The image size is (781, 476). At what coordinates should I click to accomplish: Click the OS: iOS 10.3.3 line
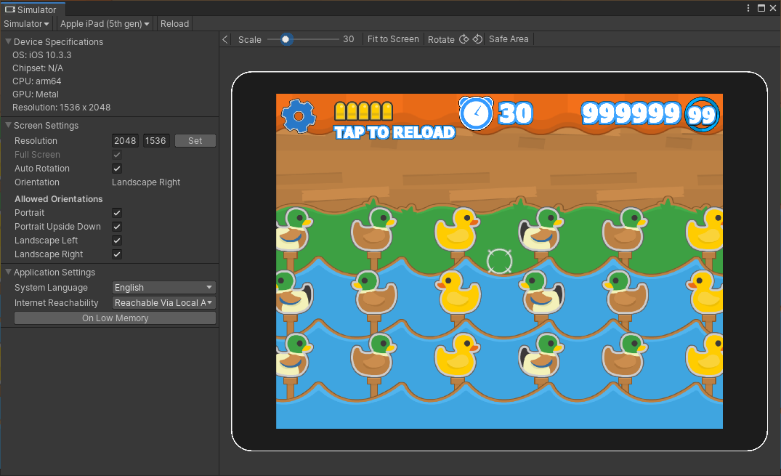pyautogui.click(x=42, y=55)
